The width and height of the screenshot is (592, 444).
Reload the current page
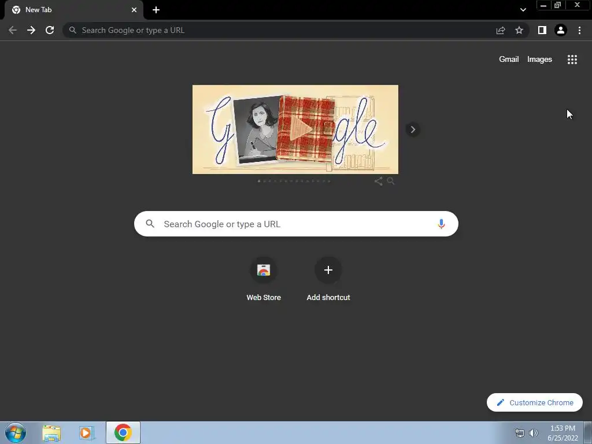pyautogui.click(x=50, y=30)
